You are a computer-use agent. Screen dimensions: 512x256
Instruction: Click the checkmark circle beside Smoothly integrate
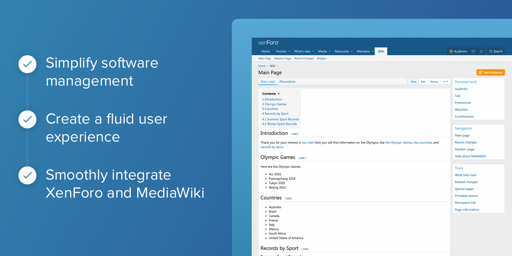[27, 175]
